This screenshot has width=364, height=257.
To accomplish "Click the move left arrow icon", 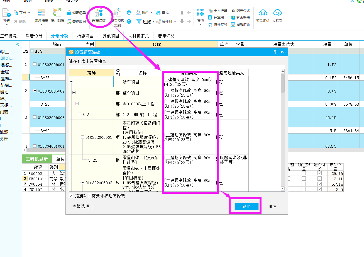I will [x=189, y=13].
